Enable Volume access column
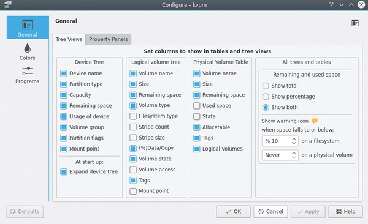 click(133, 170)
